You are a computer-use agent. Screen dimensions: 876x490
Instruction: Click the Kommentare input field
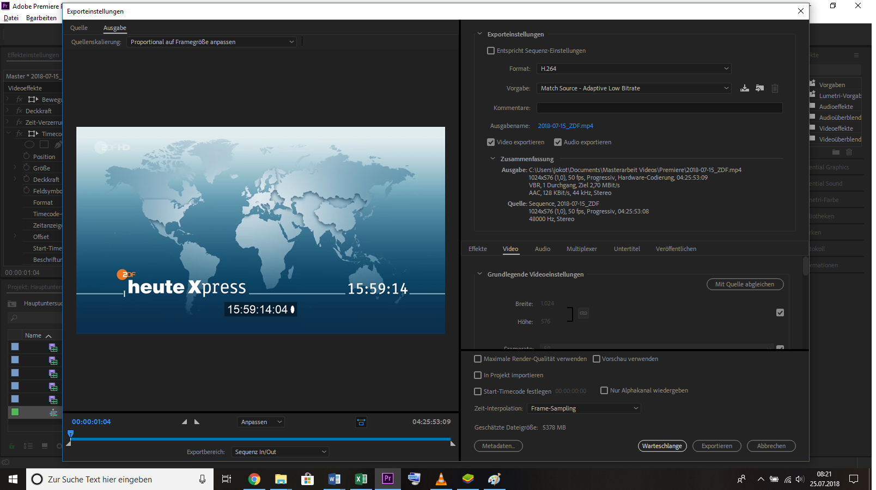(x=660, y=108)
